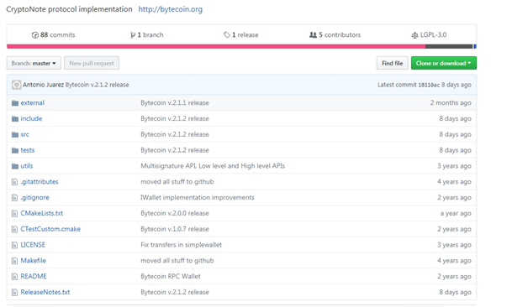
Task: Click the New pull request button
Action: [92, 63]
